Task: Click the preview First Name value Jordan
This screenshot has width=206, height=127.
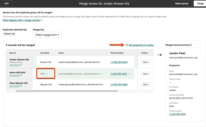Action: [172, 90]
